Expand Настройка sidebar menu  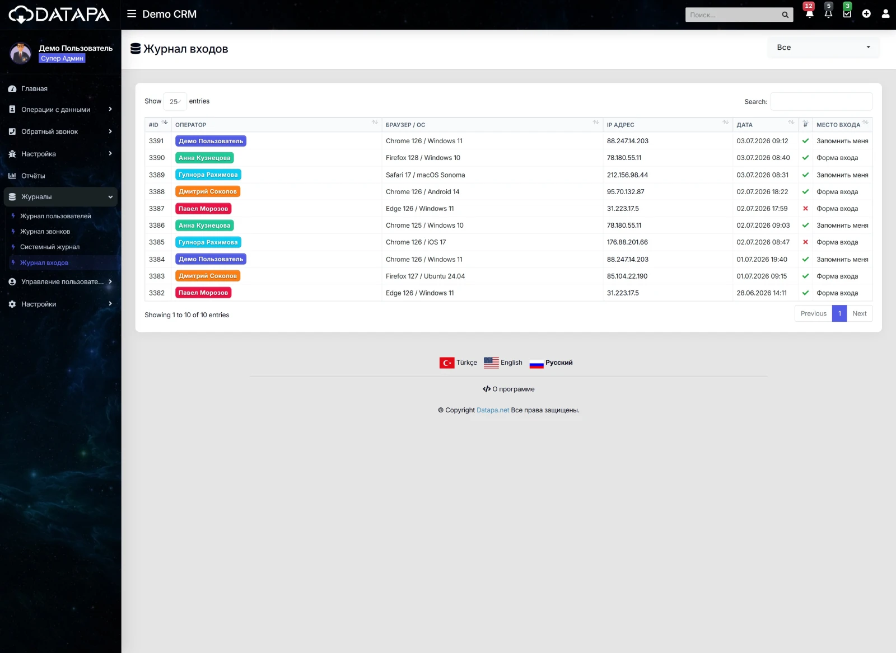pyautogui.click(x=60, y=154)
